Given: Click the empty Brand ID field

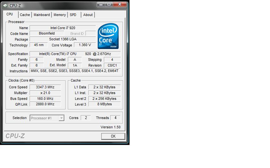Looking at the screenshot, I should (91, 33).
